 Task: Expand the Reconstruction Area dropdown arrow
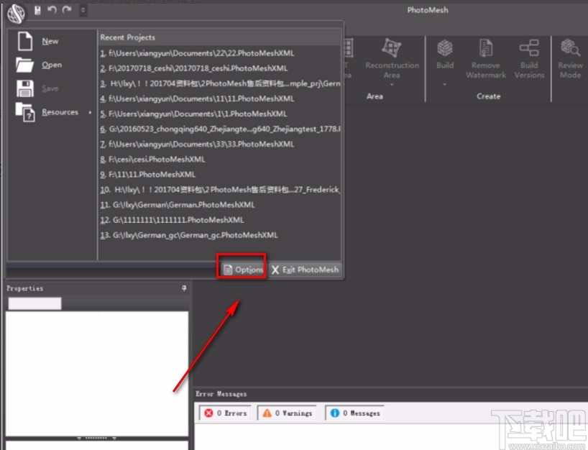(392, 84)
